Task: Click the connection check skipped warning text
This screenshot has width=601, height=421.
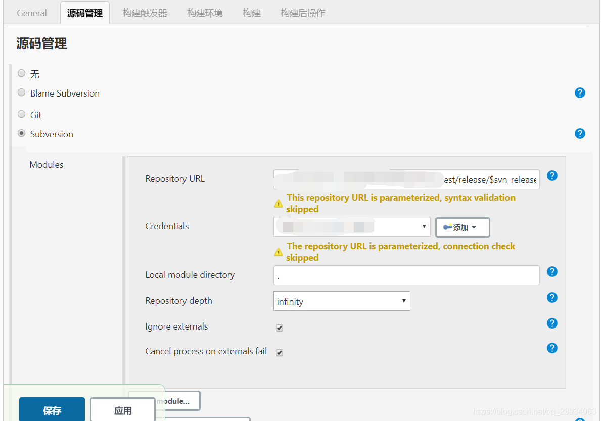Action: pyautogui.click(x=400, y=251)
